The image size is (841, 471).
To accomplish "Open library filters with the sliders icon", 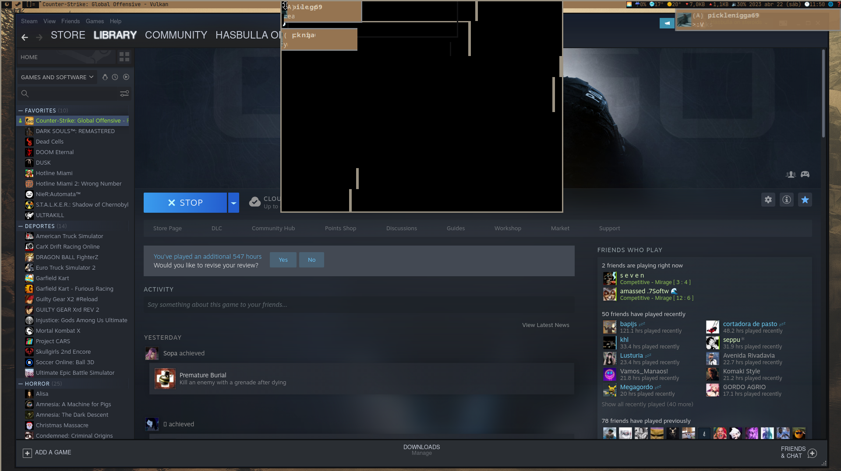I will coord(124,93).
